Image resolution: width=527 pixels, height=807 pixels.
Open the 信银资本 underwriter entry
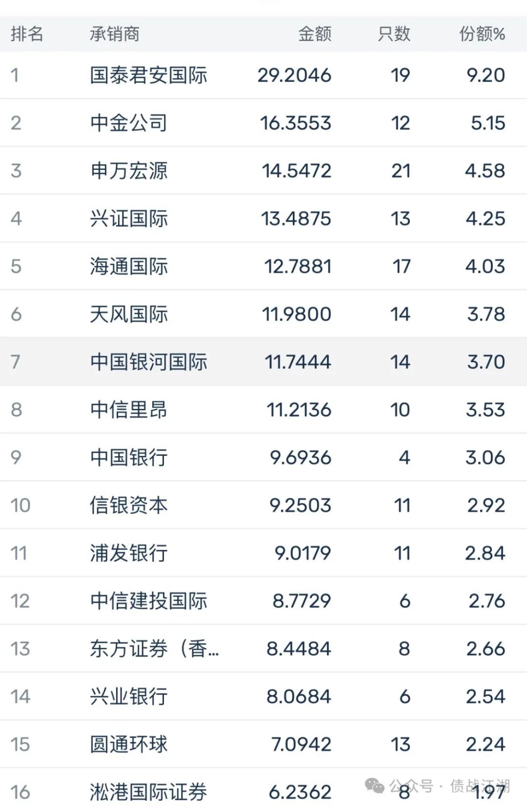pyautogui.click(x=129, y=505)
